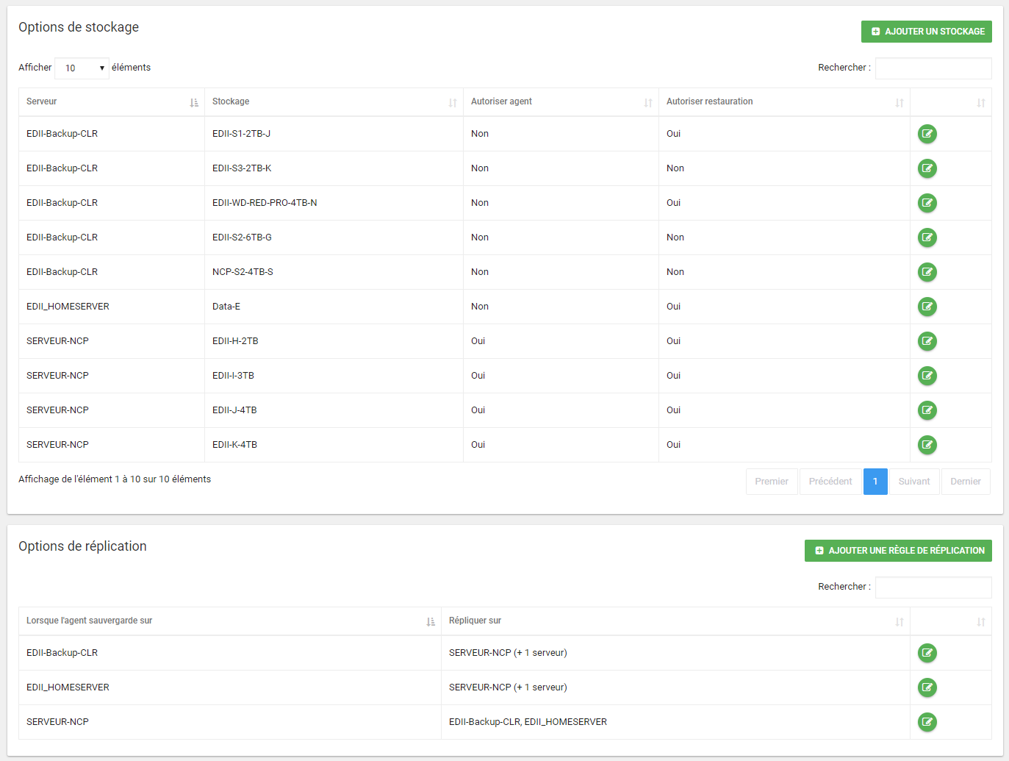Click Ajouter une règle de réplication button
Viewport: 1009px width, 761px height.
click(x=898, y=551)
